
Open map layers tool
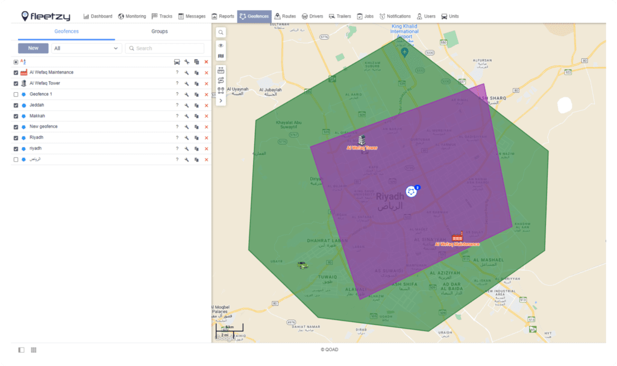point(221,56)
